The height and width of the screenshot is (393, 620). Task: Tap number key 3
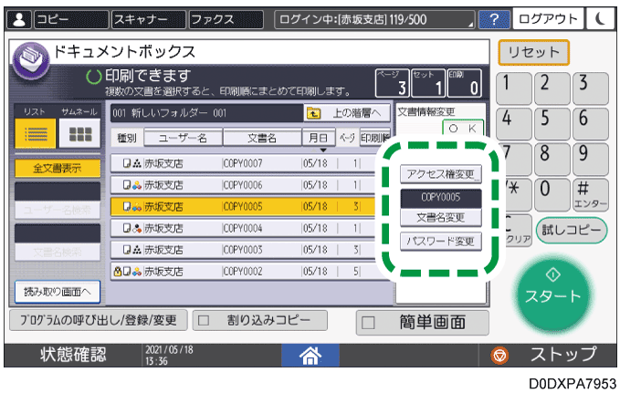point(591,88)
